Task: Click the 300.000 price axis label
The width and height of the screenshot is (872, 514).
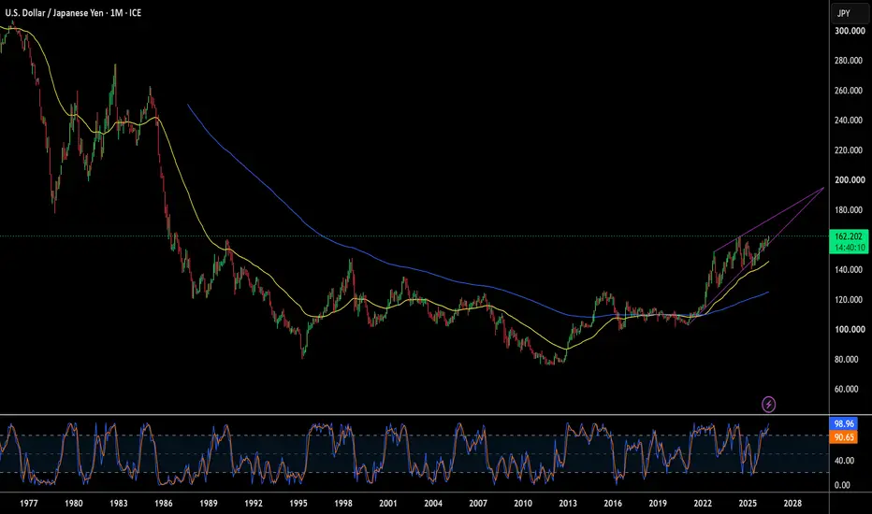Action: point(850,31)
